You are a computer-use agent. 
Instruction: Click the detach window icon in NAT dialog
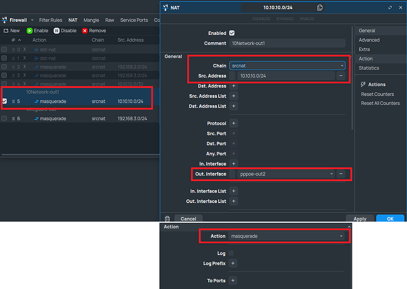pos(390,7)
